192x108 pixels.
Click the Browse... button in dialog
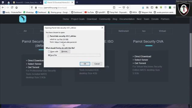point(65,52)
